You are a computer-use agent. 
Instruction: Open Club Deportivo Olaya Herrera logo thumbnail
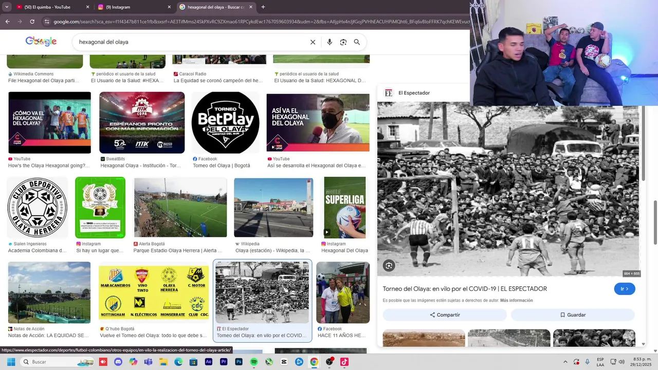[x=38, y=208]
